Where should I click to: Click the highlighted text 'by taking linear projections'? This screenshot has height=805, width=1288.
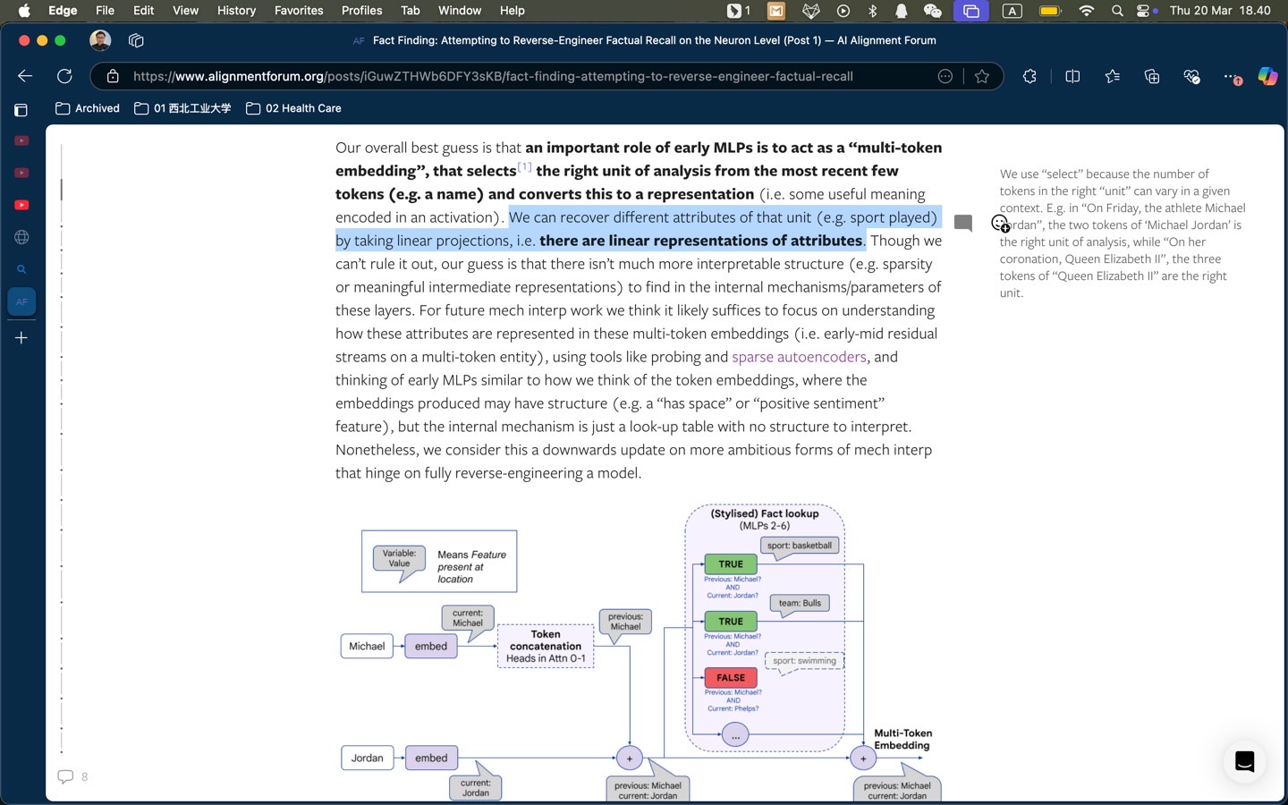click(x=424, y=241)
